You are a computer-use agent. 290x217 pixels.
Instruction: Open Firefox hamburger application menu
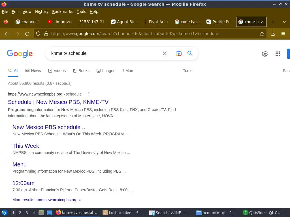point(283,34)
